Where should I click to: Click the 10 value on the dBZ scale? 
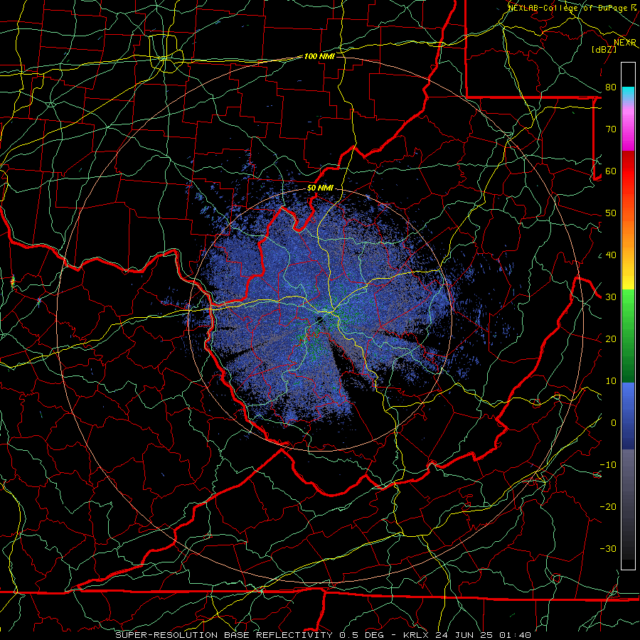(x=611, y=381)
